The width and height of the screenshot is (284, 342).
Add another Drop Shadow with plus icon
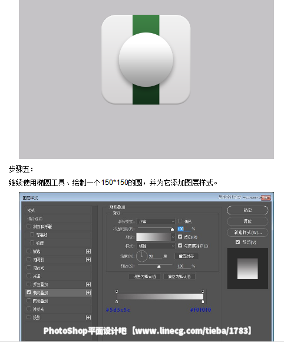click(x=88, y=317)
